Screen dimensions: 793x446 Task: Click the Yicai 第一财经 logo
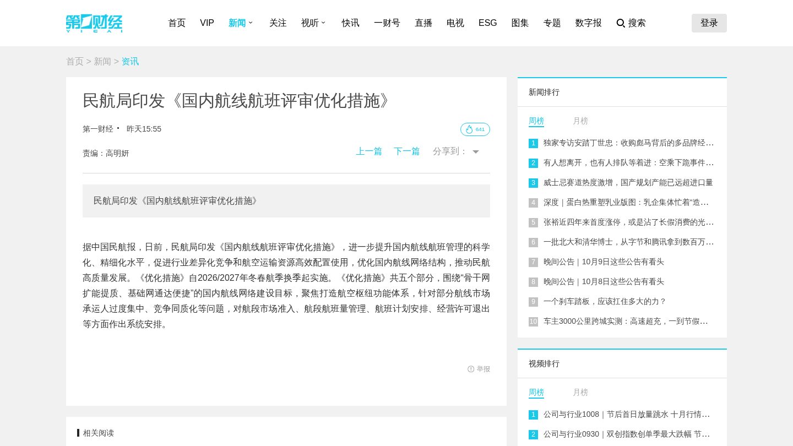94,23
